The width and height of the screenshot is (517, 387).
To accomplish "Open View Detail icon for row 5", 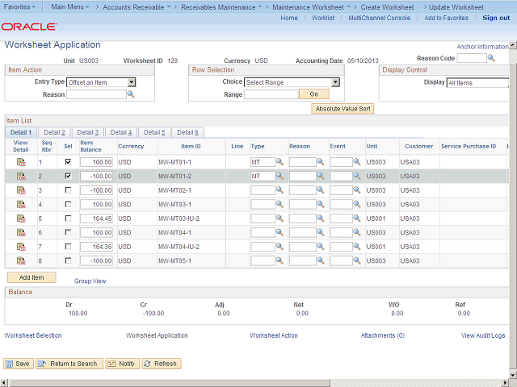I will pyautogui.click(x=21, y=218).
